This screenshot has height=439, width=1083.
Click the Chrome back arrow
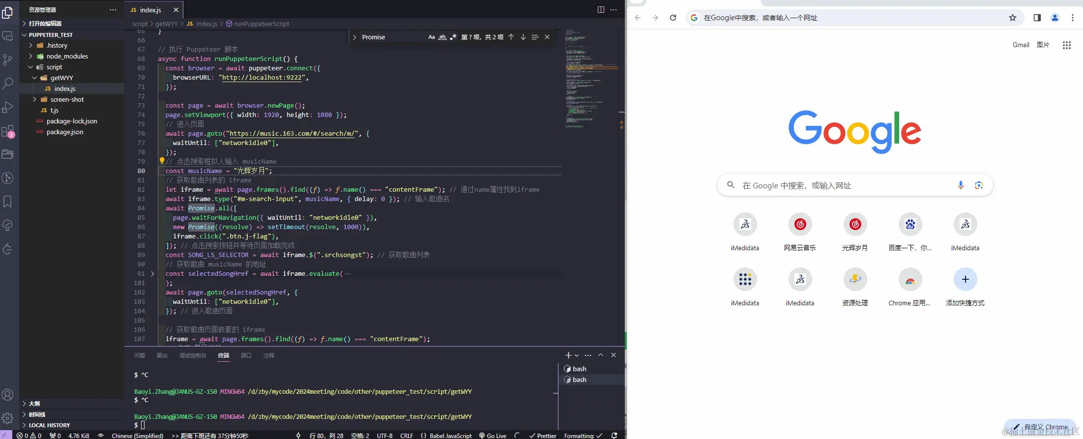[x=638, y=18]
